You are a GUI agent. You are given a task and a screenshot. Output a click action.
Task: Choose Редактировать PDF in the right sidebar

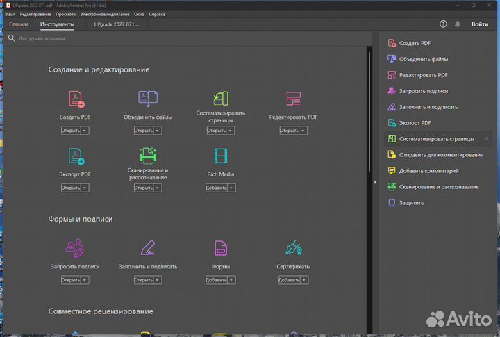click(x=418, y=75)
